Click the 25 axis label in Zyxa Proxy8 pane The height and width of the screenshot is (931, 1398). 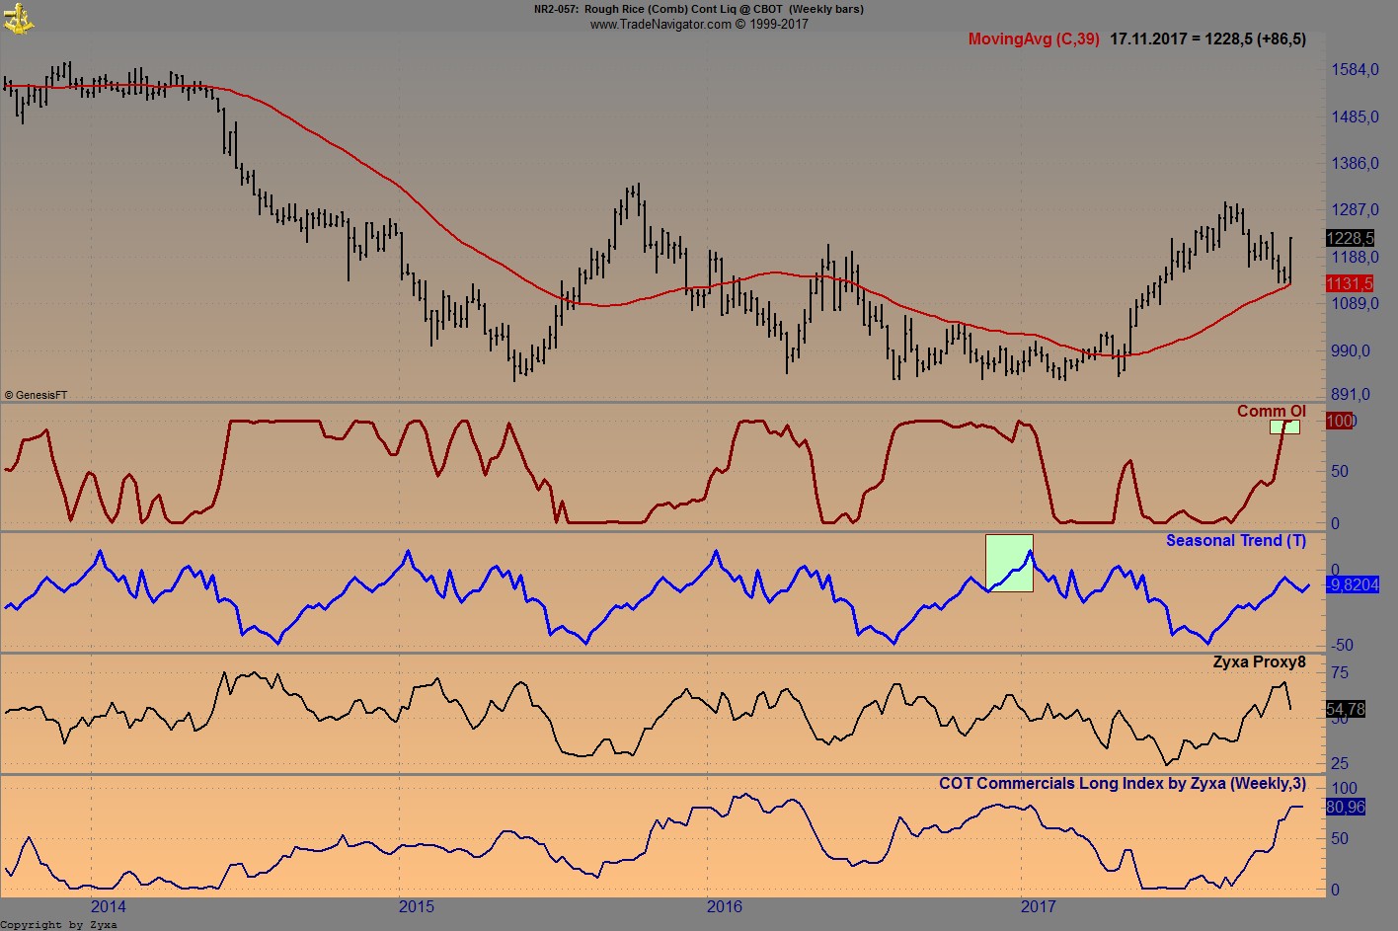click(x=1340, y=764)
